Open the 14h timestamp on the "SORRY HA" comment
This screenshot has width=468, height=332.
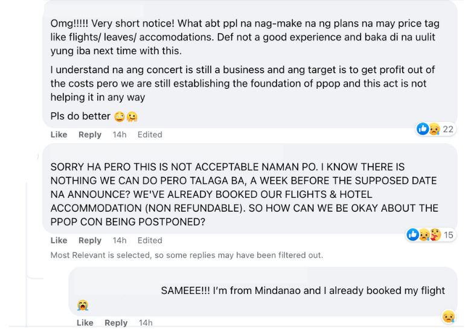(120, 240)
